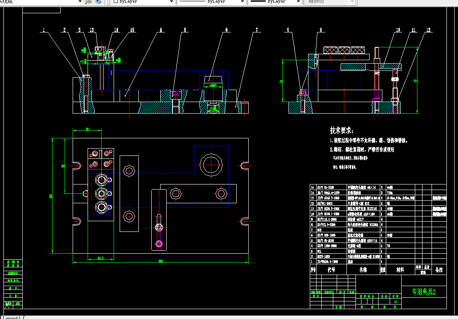This screenshot has height=319, width=458.
Task: Select balloon number 2 label
Action: click(x=65, y=30)
